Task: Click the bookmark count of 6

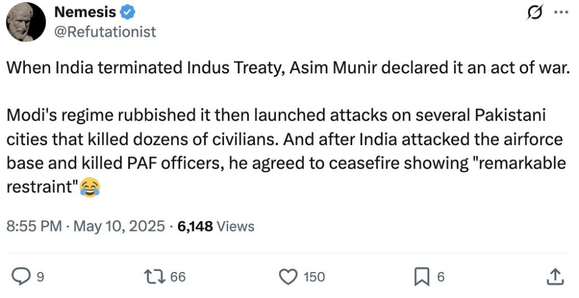Action: pos(441,277)
